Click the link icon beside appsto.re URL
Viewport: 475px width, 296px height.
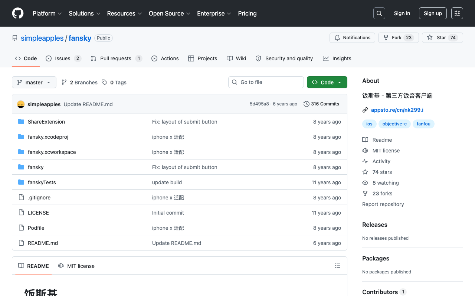click(365, 110)
